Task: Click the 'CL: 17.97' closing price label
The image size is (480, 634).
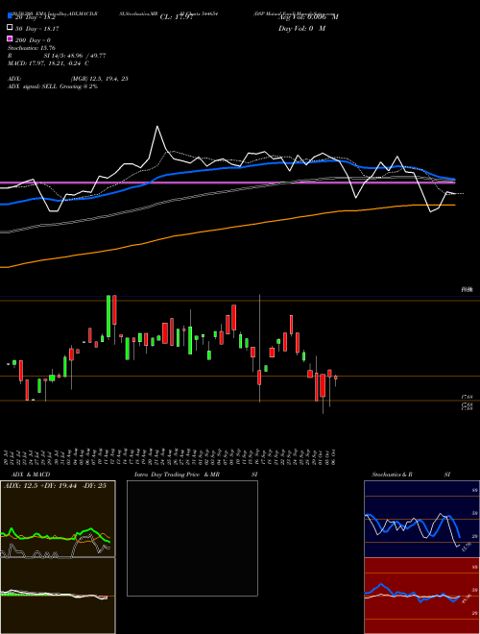Action: pyautogui.click(x=176, y=17)
